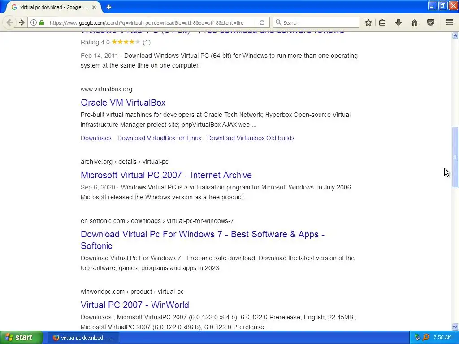Save page to Pocket icon
The width and height of the screenshot is (459, 344).
[431, 22]
